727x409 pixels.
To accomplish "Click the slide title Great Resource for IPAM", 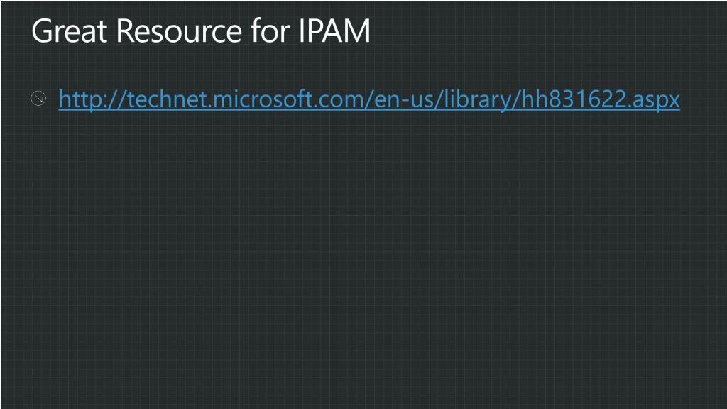I will pos(201,31).
